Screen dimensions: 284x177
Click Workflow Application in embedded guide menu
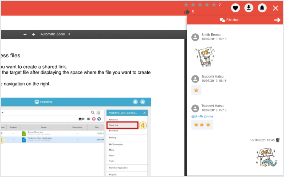[118, 168]
